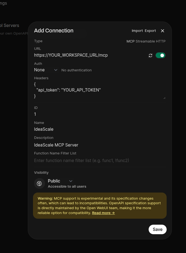Save the connection settings
This screenshot has height=253, width=186.
tap(157, 229)
